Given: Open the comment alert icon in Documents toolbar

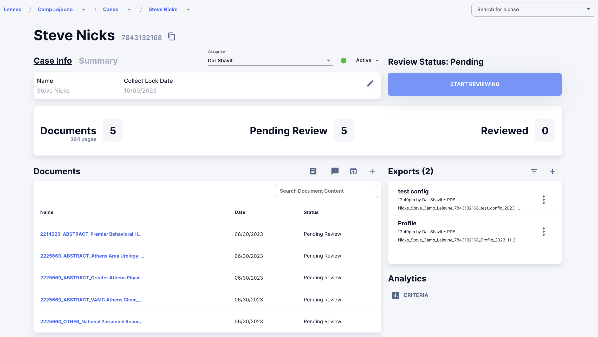Looking at the screenshot, I should coord(335,171).
